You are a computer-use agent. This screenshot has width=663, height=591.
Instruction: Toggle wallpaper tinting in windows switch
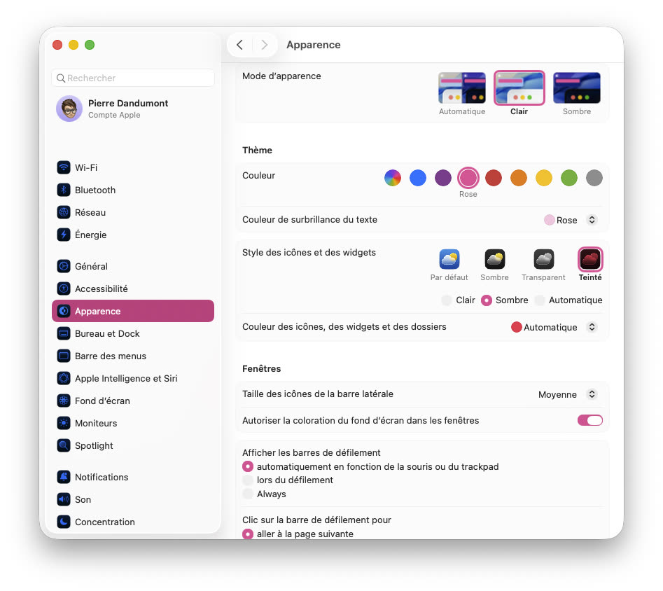590,420
